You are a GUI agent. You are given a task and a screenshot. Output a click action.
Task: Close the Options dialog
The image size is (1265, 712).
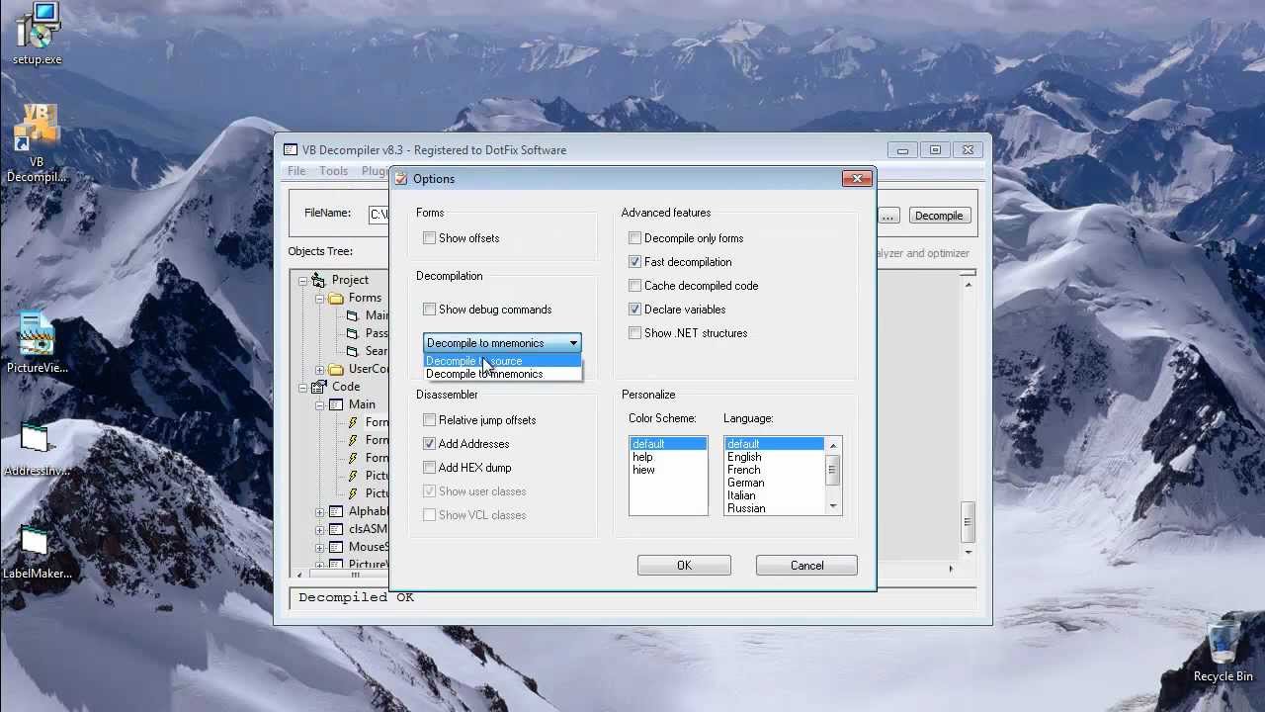pos(857,178)
